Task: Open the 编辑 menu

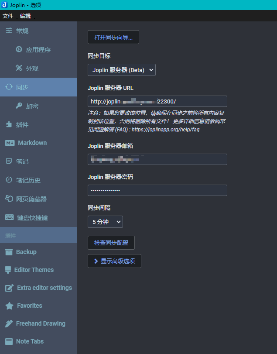Action: (x=25, y=16)
